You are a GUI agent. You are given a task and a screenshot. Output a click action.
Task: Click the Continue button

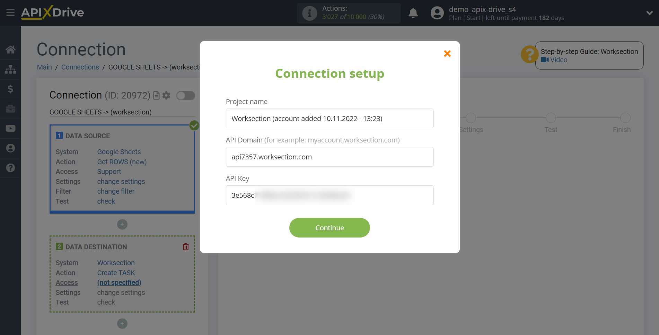(x=329, y=228)
